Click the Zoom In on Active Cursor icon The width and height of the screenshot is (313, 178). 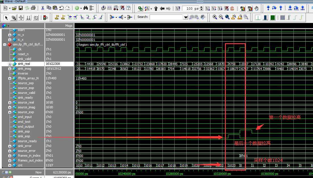233,17
